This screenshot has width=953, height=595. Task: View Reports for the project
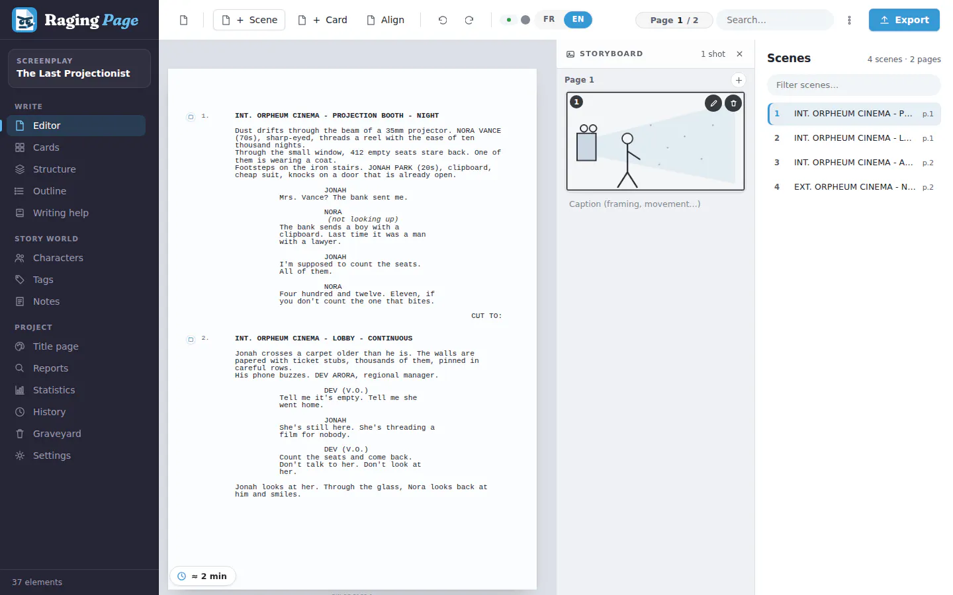(x=76, y=368)
